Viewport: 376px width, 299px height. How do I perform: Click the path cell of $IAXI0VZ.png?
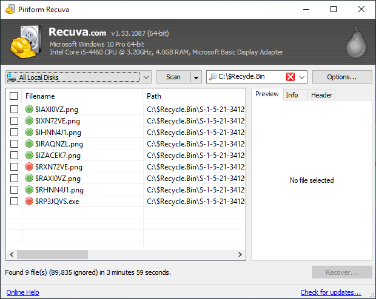click(194, 110)
